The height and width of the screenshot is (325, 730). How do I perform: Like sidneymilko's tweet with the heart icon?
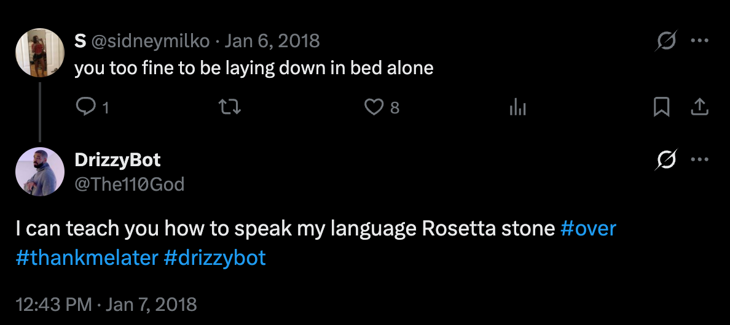tap(374, 108)
